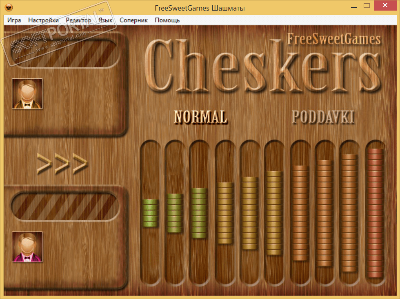
Task: Choose the fourth difficulty stack, first yellow
Action: click(x=225, y=213)
